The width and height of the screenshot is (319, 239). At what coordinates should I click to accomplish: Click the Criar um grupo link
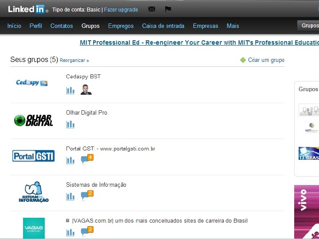pos(266,60)
